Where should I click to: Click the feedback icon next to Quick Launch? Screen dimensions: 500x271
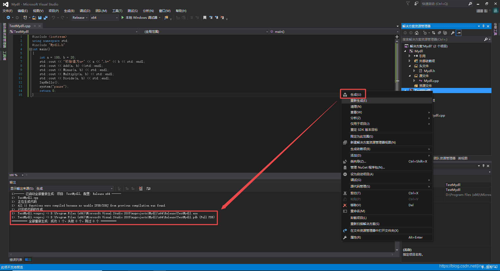coord(416,4)
